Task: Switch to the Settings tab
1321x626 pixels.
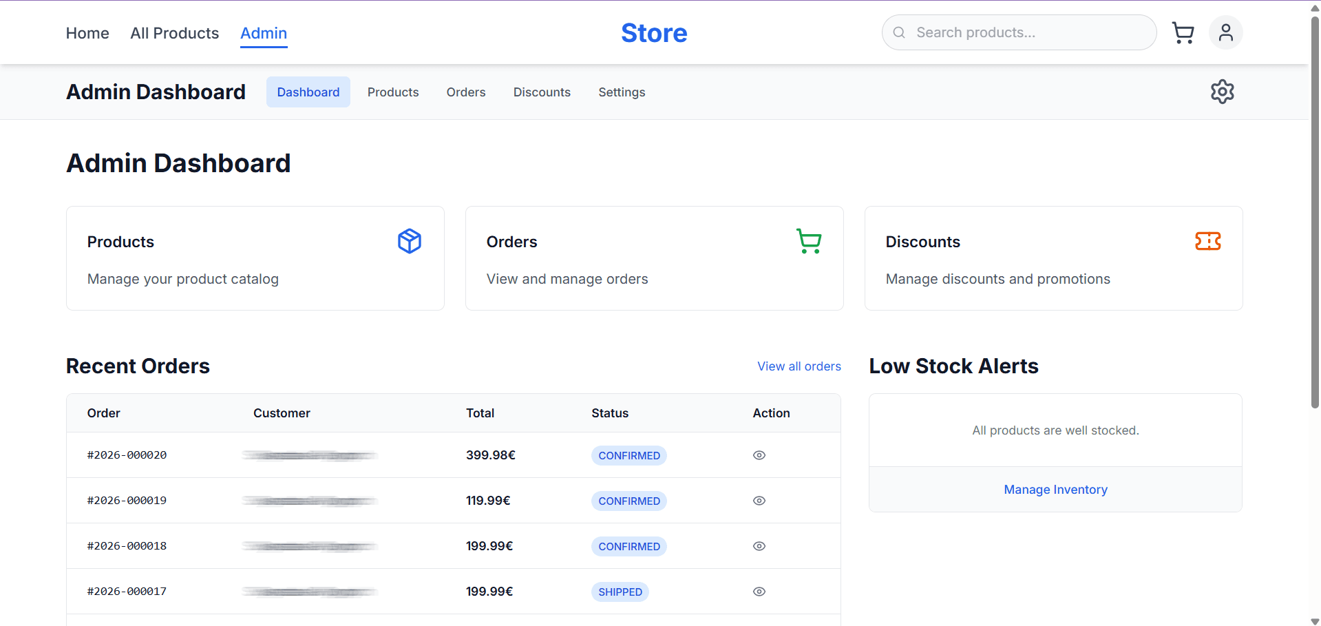Action: pyautogui.click(x=621, y=92)
